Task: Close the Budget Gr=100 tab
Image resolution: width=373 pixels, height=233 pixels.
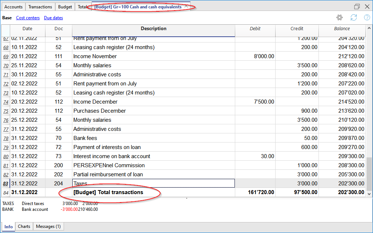Action: (x=186, y=7)
